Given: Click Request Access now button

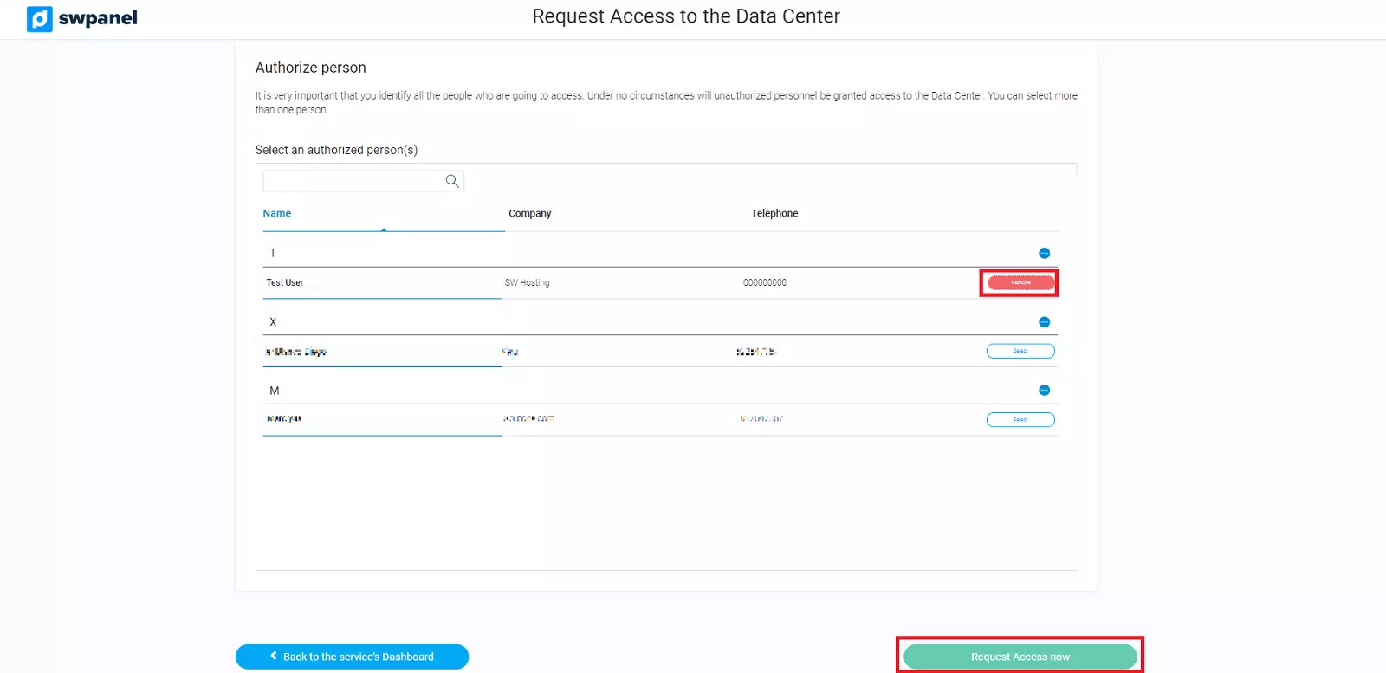Looking at the screenshot, I should pyautogui.click(x=1020, y=657).
